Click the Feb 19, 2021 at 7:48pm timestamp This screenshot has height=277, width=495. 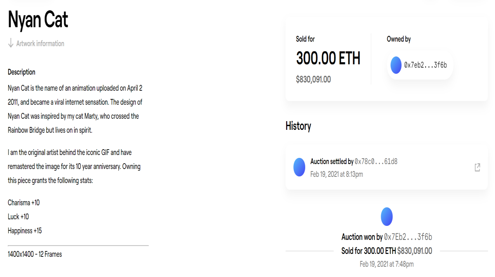tap(387, 264)
